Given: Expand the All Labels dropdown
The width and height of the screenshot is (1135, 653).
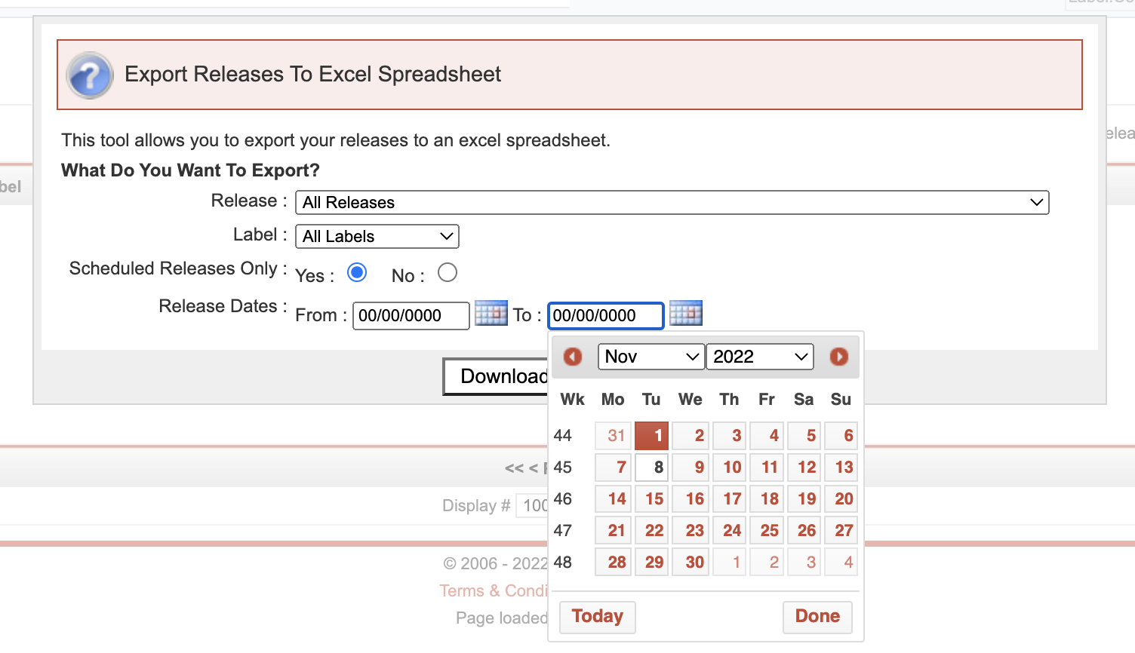Looking at the screenshot, I should [377, 237].
